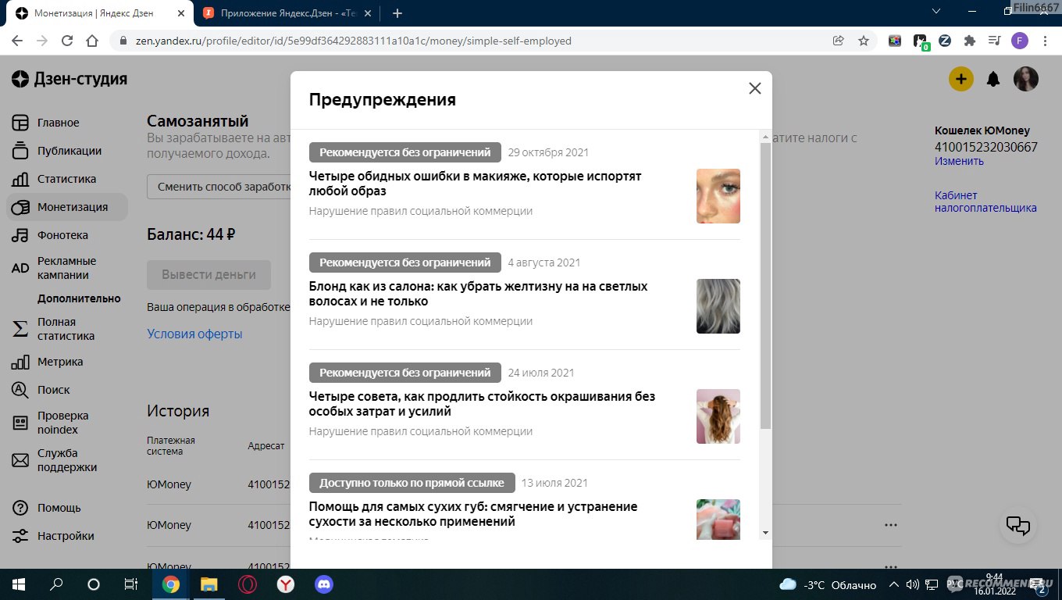Click the Сменить способ заработка button
Image resolution: width=1062 pixels, height=600 pixels.
pos(219,187)
